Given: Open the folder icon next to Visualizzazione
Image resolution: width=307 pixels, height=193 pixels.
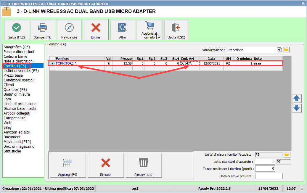Looking at the screenshot, I should coord(286,50).
